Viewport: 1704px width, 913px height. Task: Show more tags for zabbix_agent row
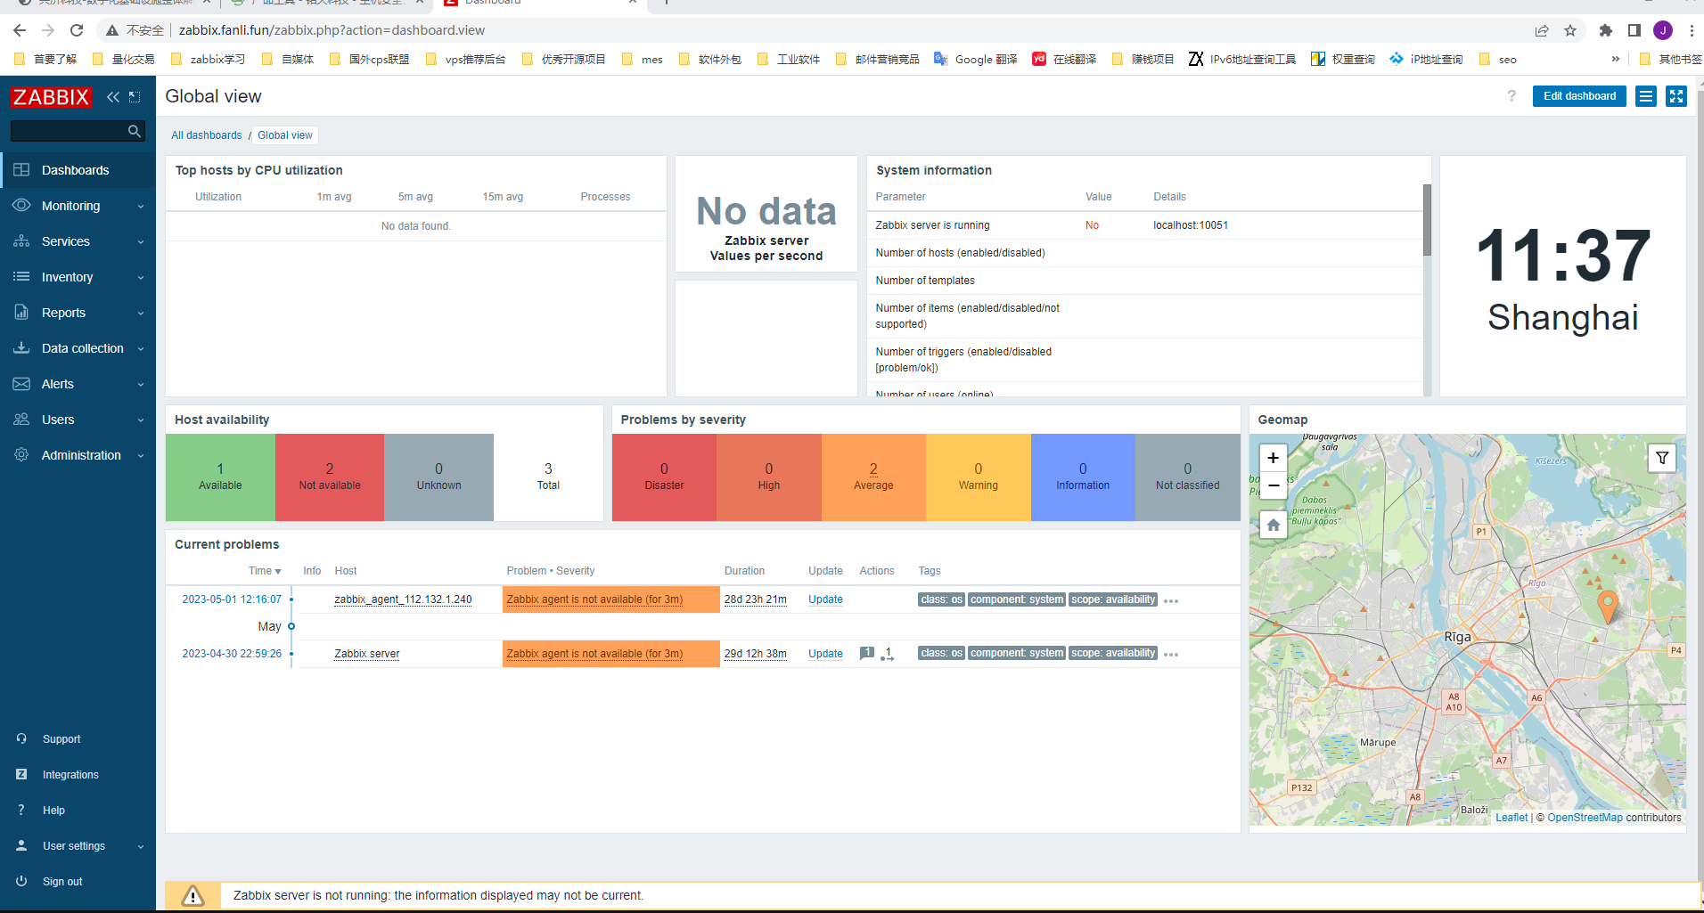pyautogui.click(x=1171, y=601)
